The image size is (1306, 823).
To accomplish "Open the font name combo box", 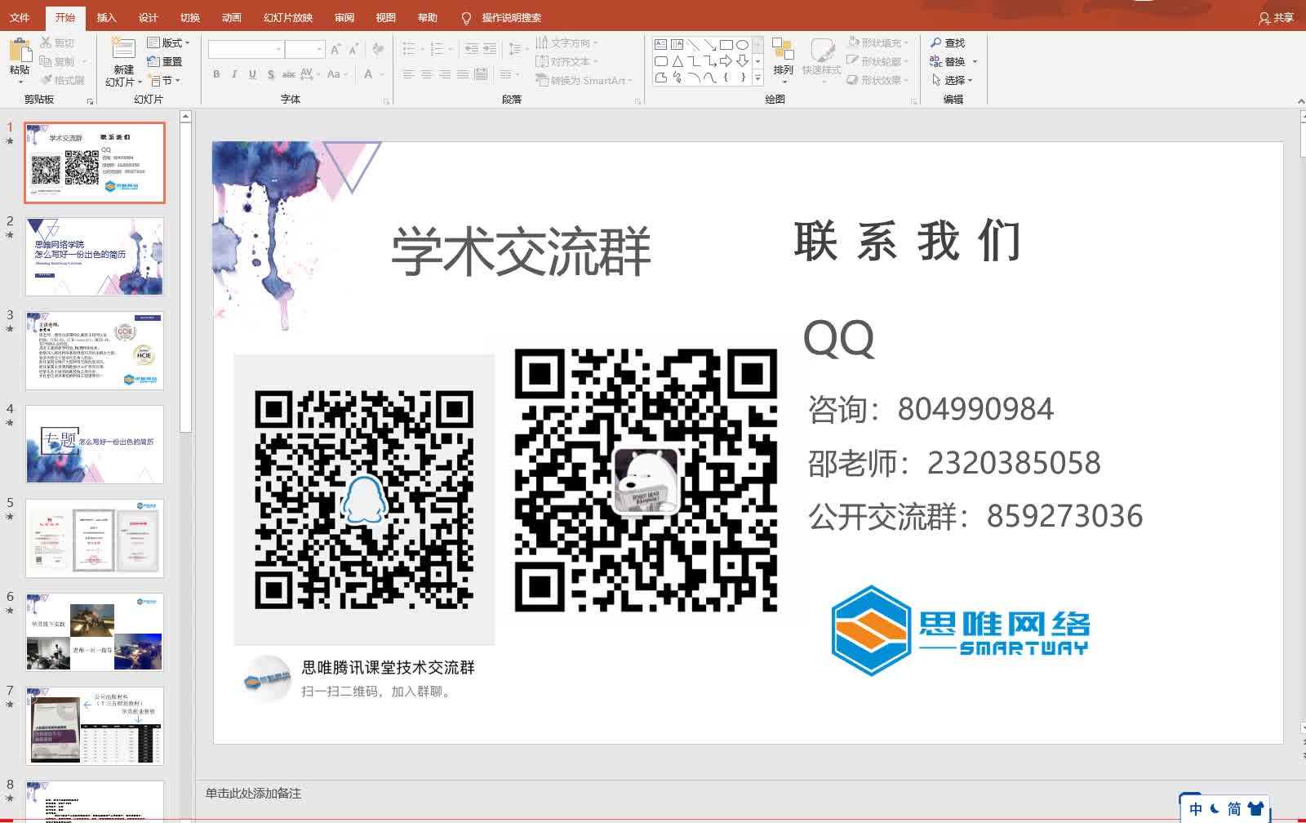I will coord(246,50).
